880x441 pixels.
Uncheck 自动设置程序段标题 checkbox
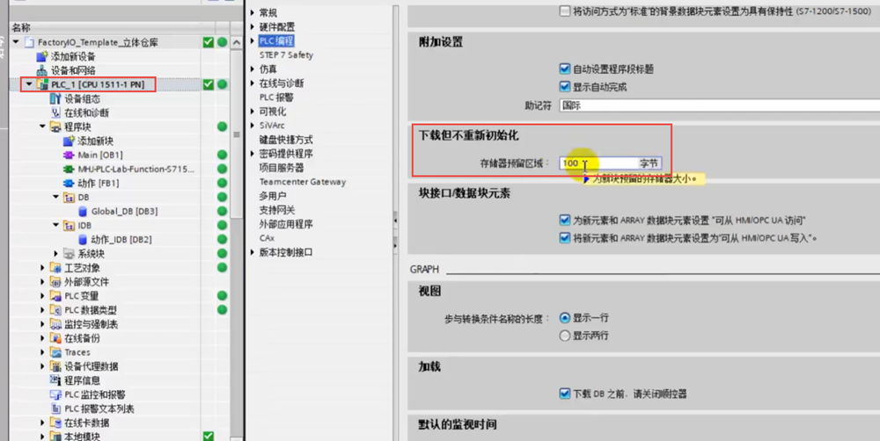coord(565,69)
